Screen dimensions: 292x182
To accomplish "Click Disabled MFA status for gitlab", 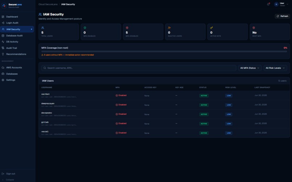I will [121, 123].
